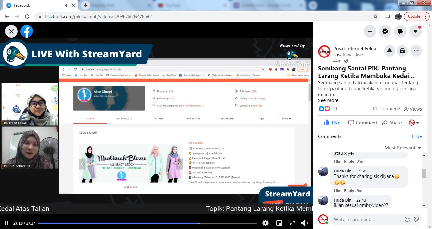Share the live video post
Image resolution: width=432 pixels, height=229 pixels.
[392, 123]
